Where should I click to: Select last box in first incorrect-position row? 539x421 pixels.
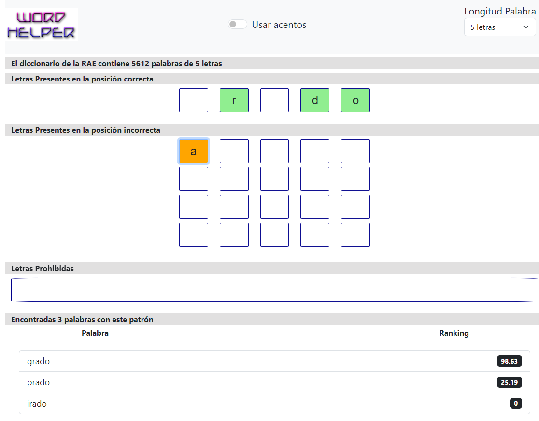tap(355, 151)
